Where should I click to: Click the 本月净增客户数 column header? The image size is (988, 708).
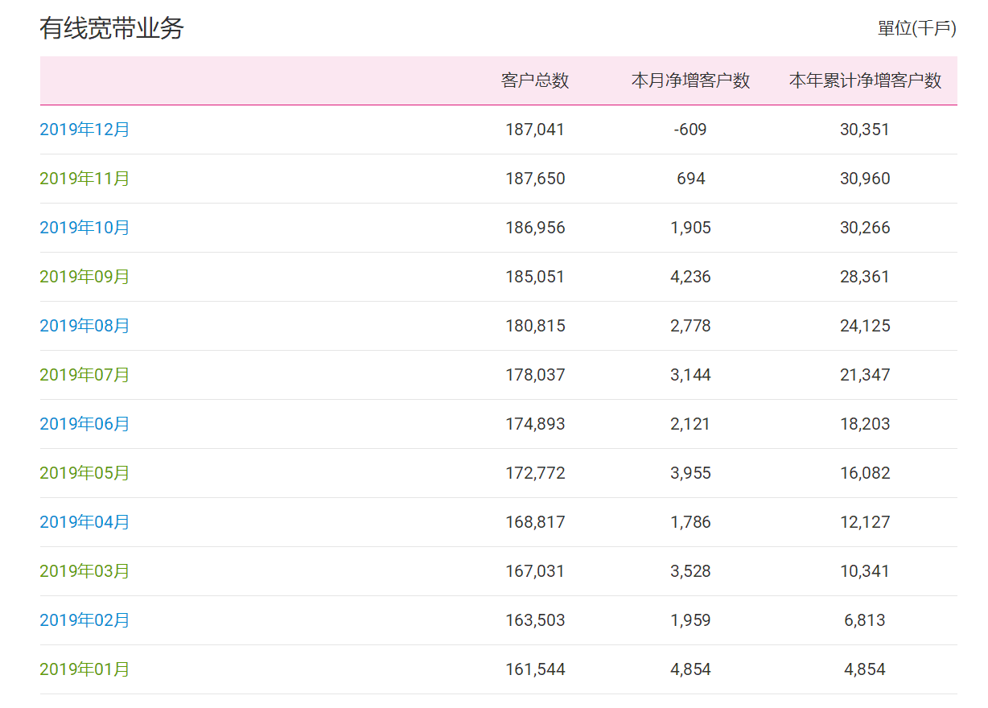tap(690, 80)
